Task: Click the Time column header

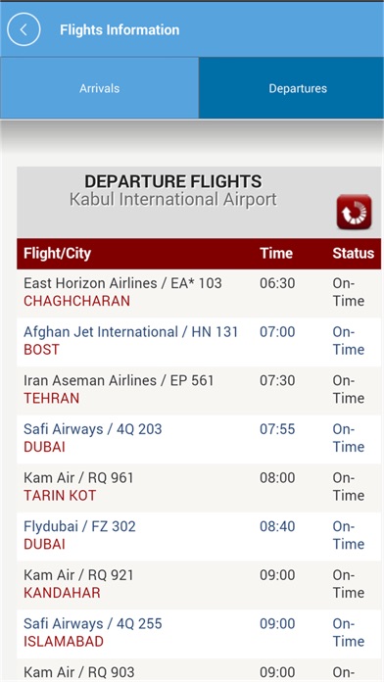Action: (x=276, y=253)
